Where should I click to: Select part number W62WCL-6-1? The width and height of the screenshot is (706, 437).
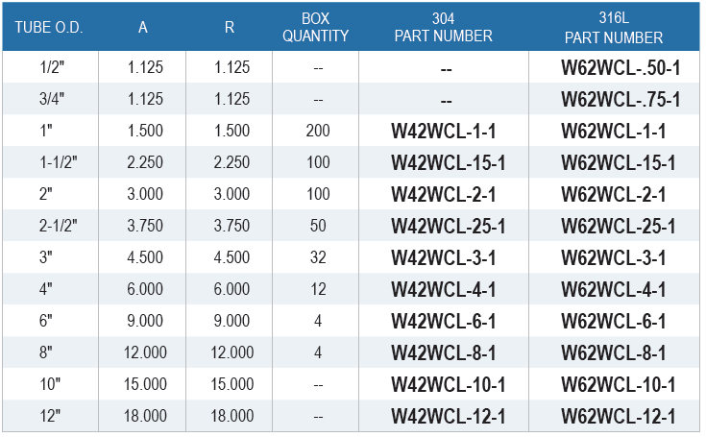[x=613, y=322]
